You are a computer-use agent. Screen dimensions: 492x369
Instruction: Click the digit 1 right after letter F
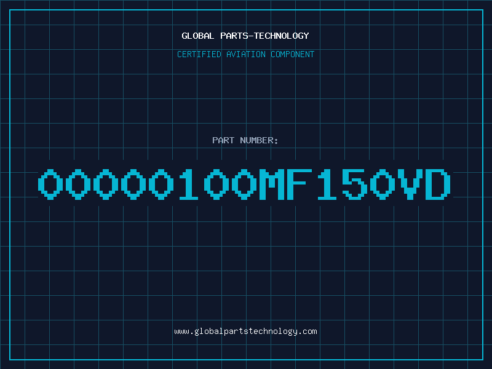327,184
